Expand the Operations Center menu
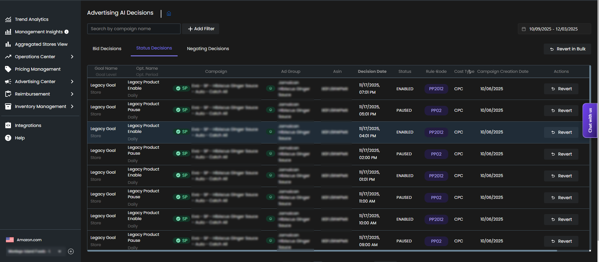599x262 pixels. tap(72, 57)
